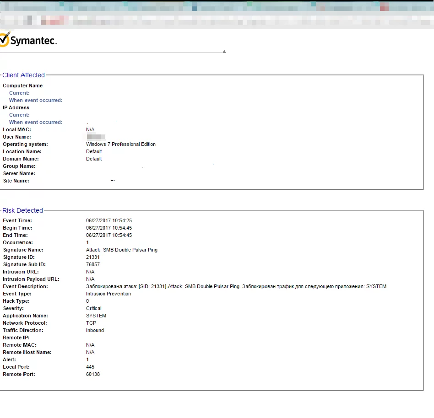Select N/A in the Remote MAC row
The height and width of the screenshot is (418, 434).
coord(90,345)
